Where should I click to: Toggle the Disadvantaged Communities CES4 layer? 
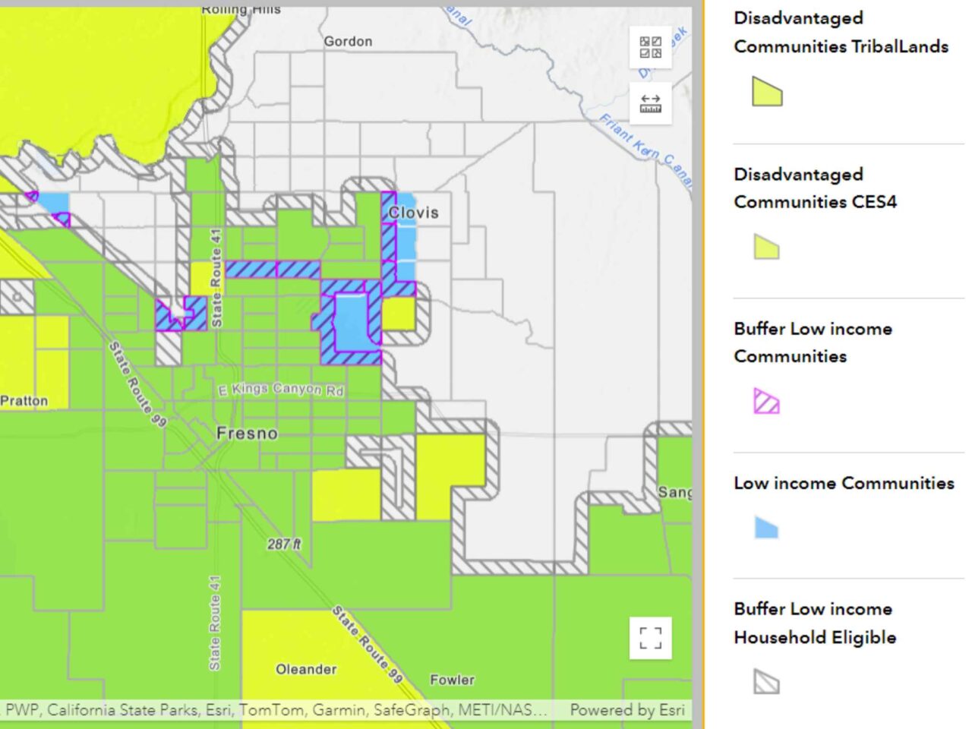815,188
